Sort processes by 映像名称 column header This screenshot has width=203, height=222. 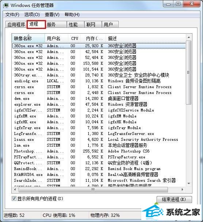(x=28, y=38)
